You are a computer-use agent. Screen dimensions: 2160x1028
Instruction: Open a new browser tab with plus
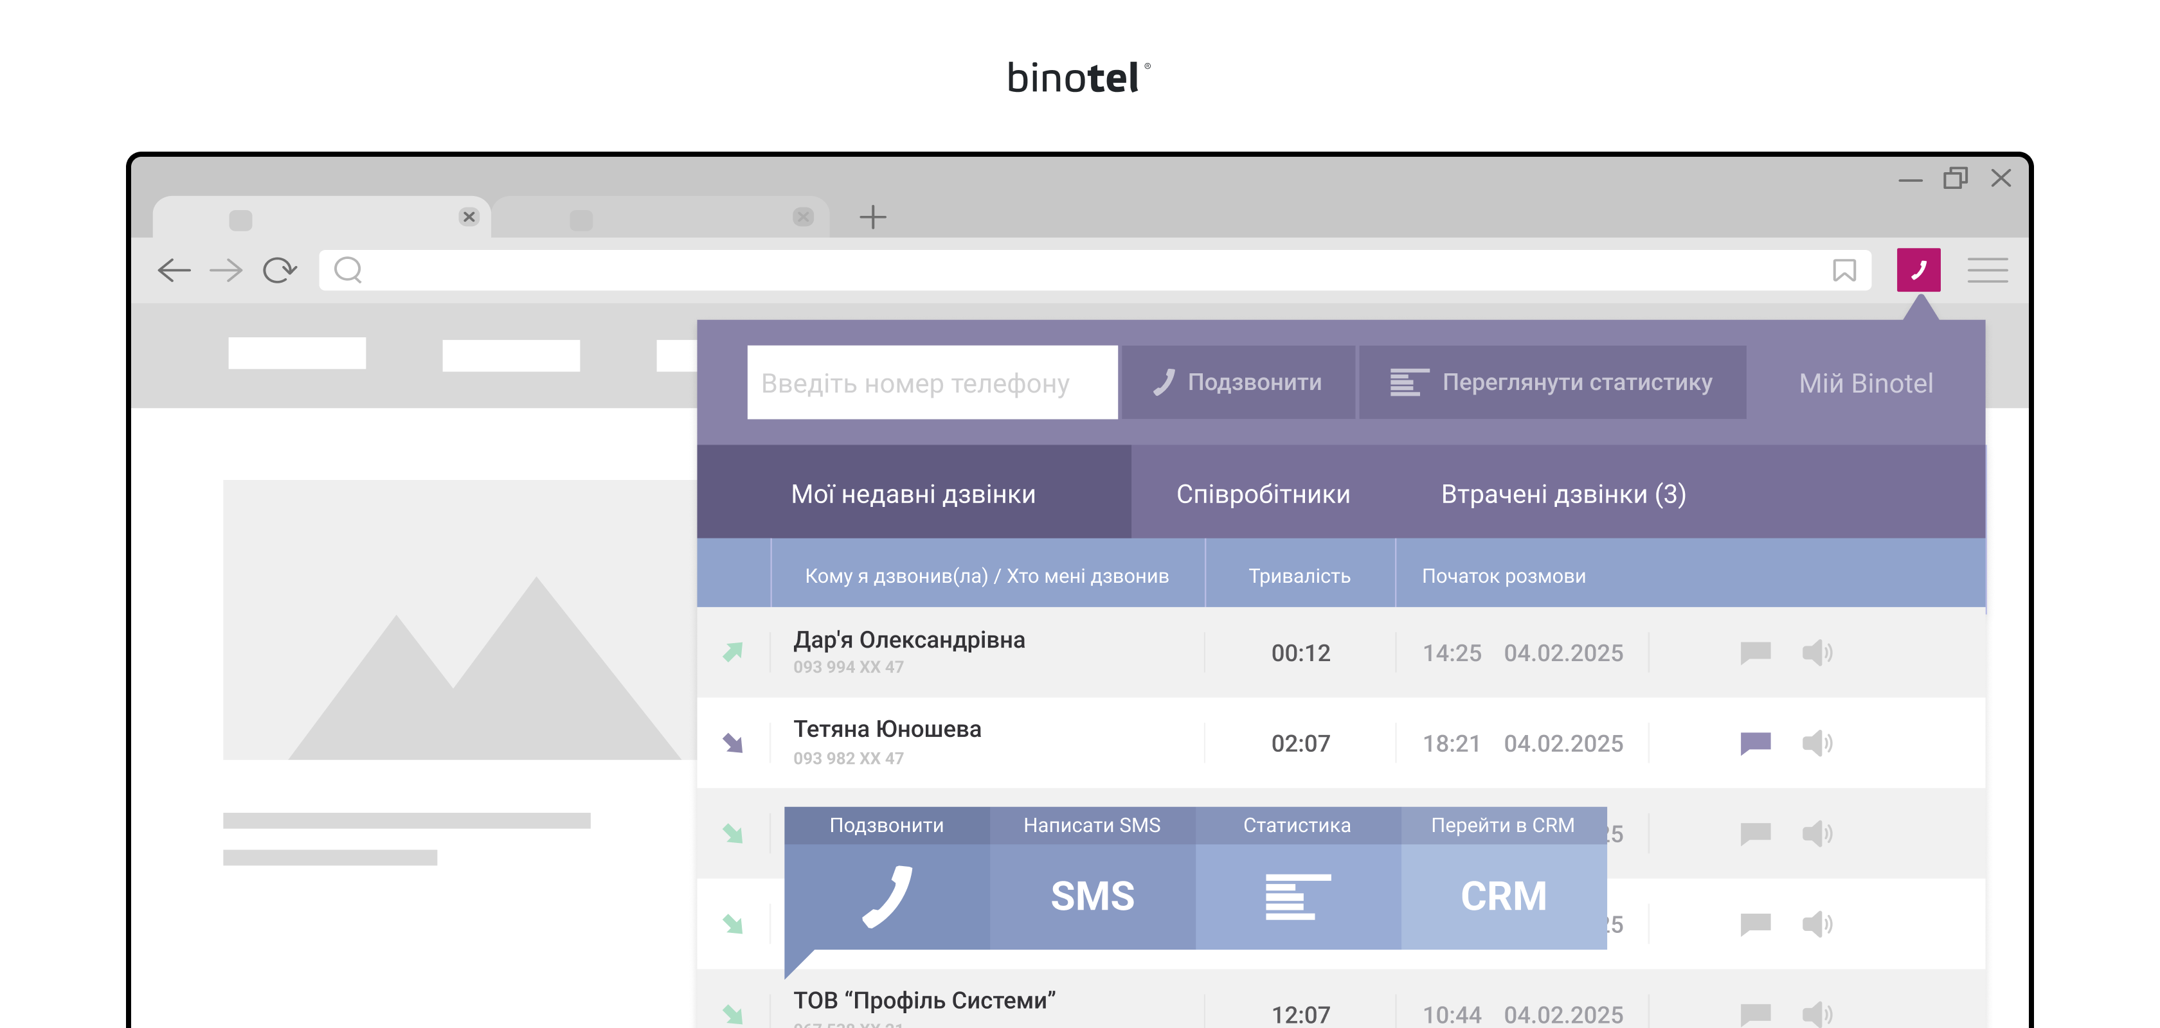point(873,217)
